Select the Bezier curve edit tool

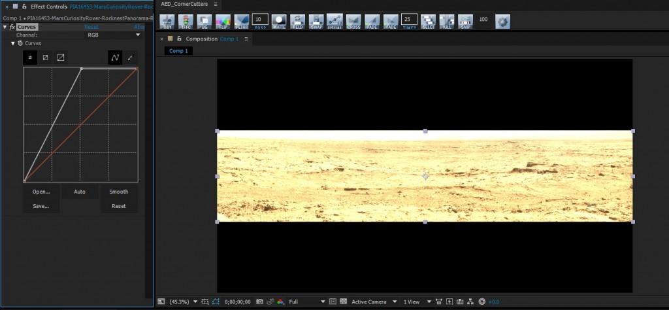pyautogui.click(x=115, y=58)
